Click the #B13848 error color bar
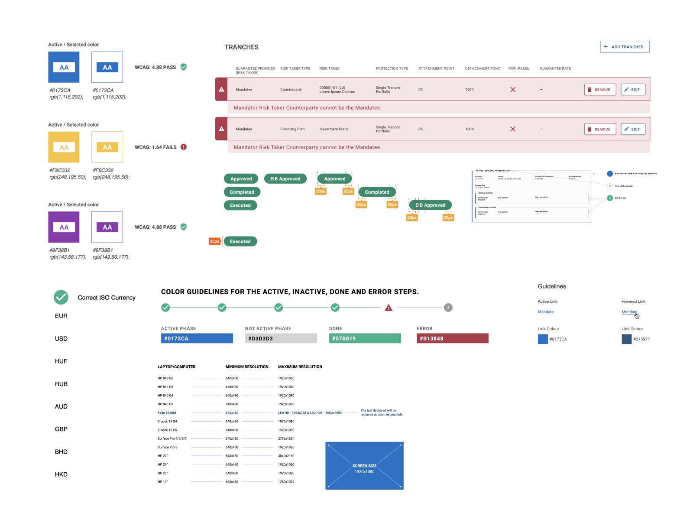Viewport: 693px width, 526px height. point(453,338)
